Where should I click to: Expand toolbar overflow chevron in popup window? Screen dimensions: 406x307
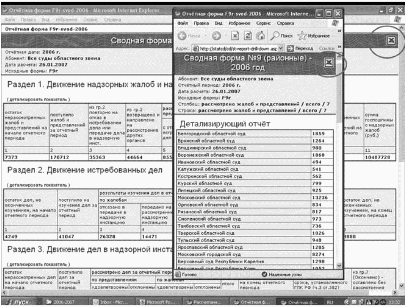[339, 31]
